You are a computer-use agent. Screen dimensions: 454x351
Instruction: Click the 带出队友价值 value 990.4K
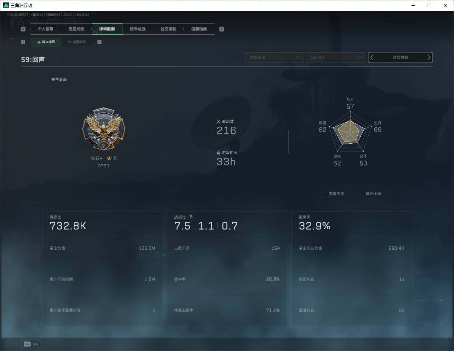coord(396,248)
